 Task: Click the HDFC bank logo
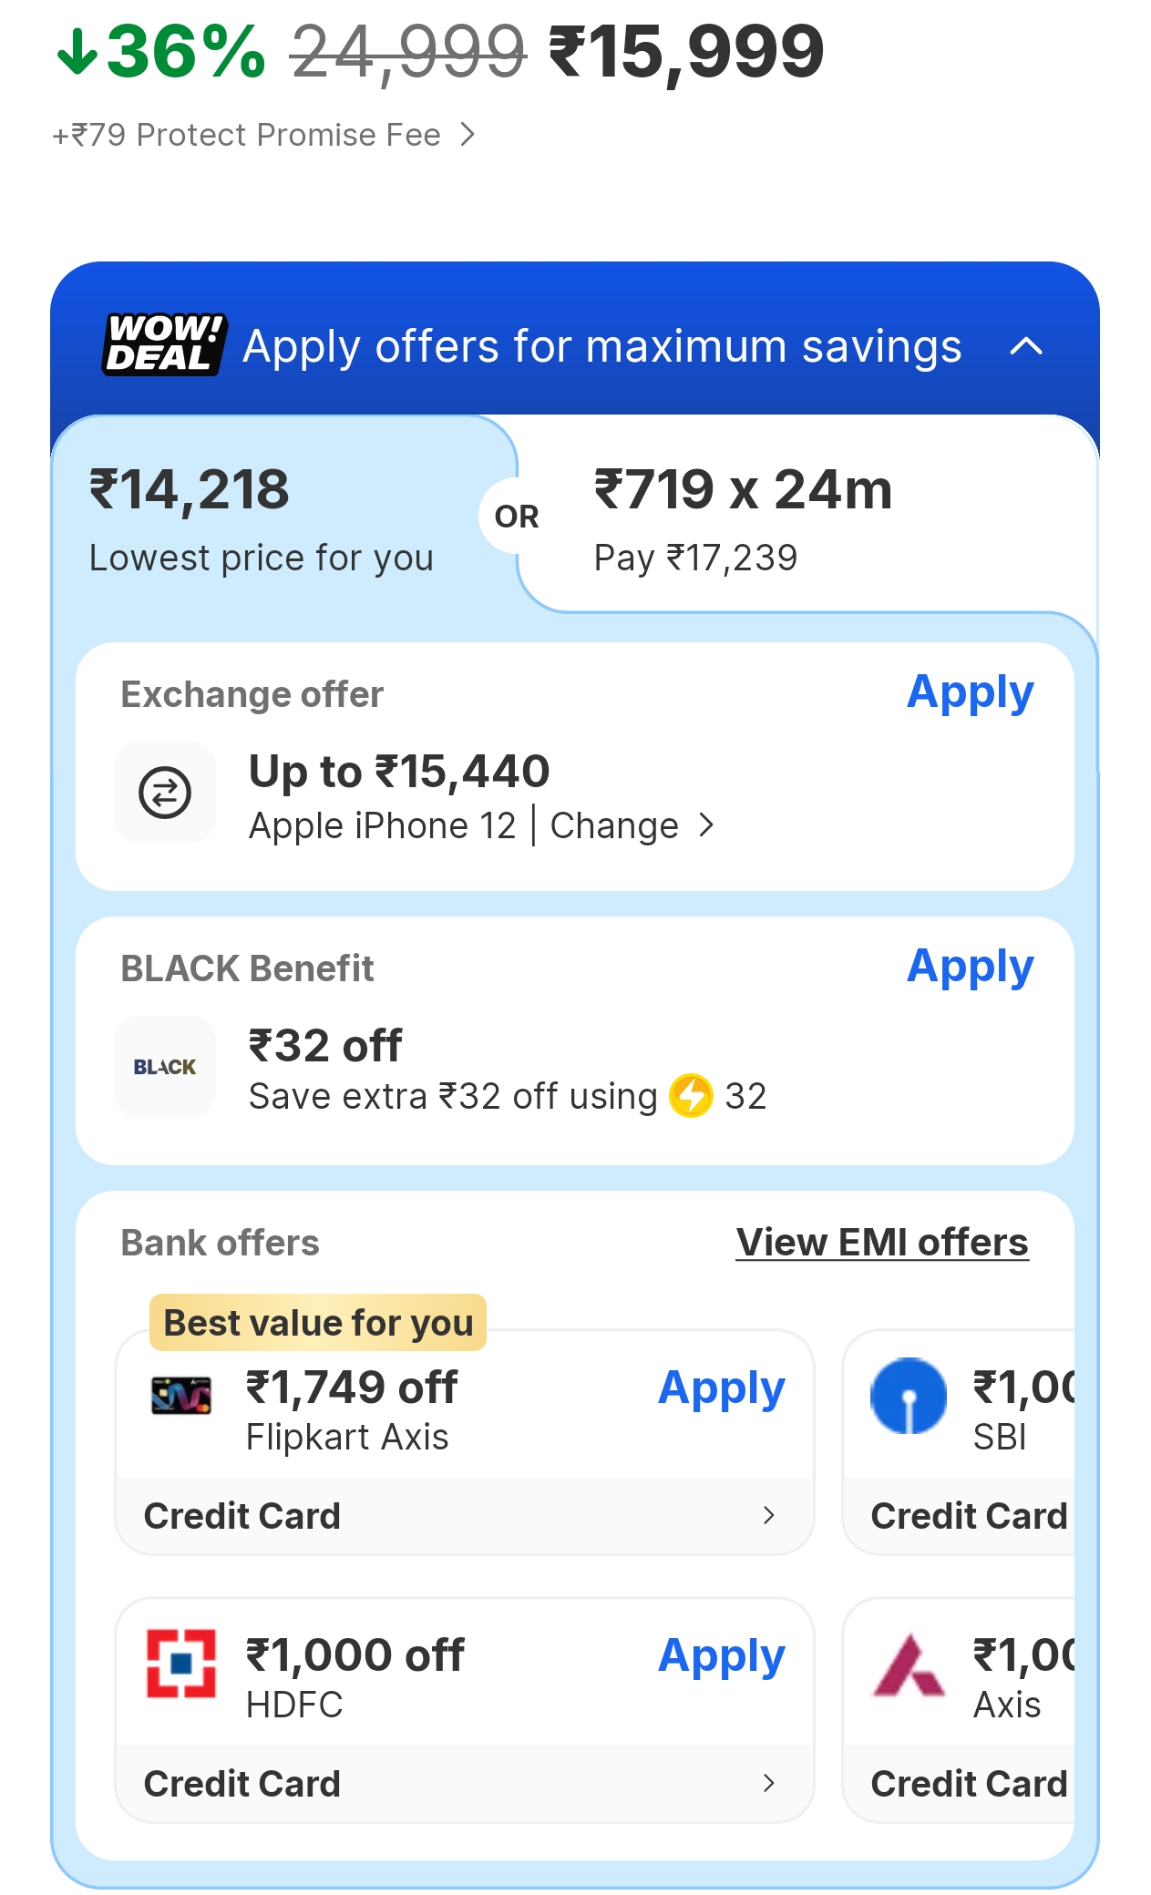(181, 1664)
